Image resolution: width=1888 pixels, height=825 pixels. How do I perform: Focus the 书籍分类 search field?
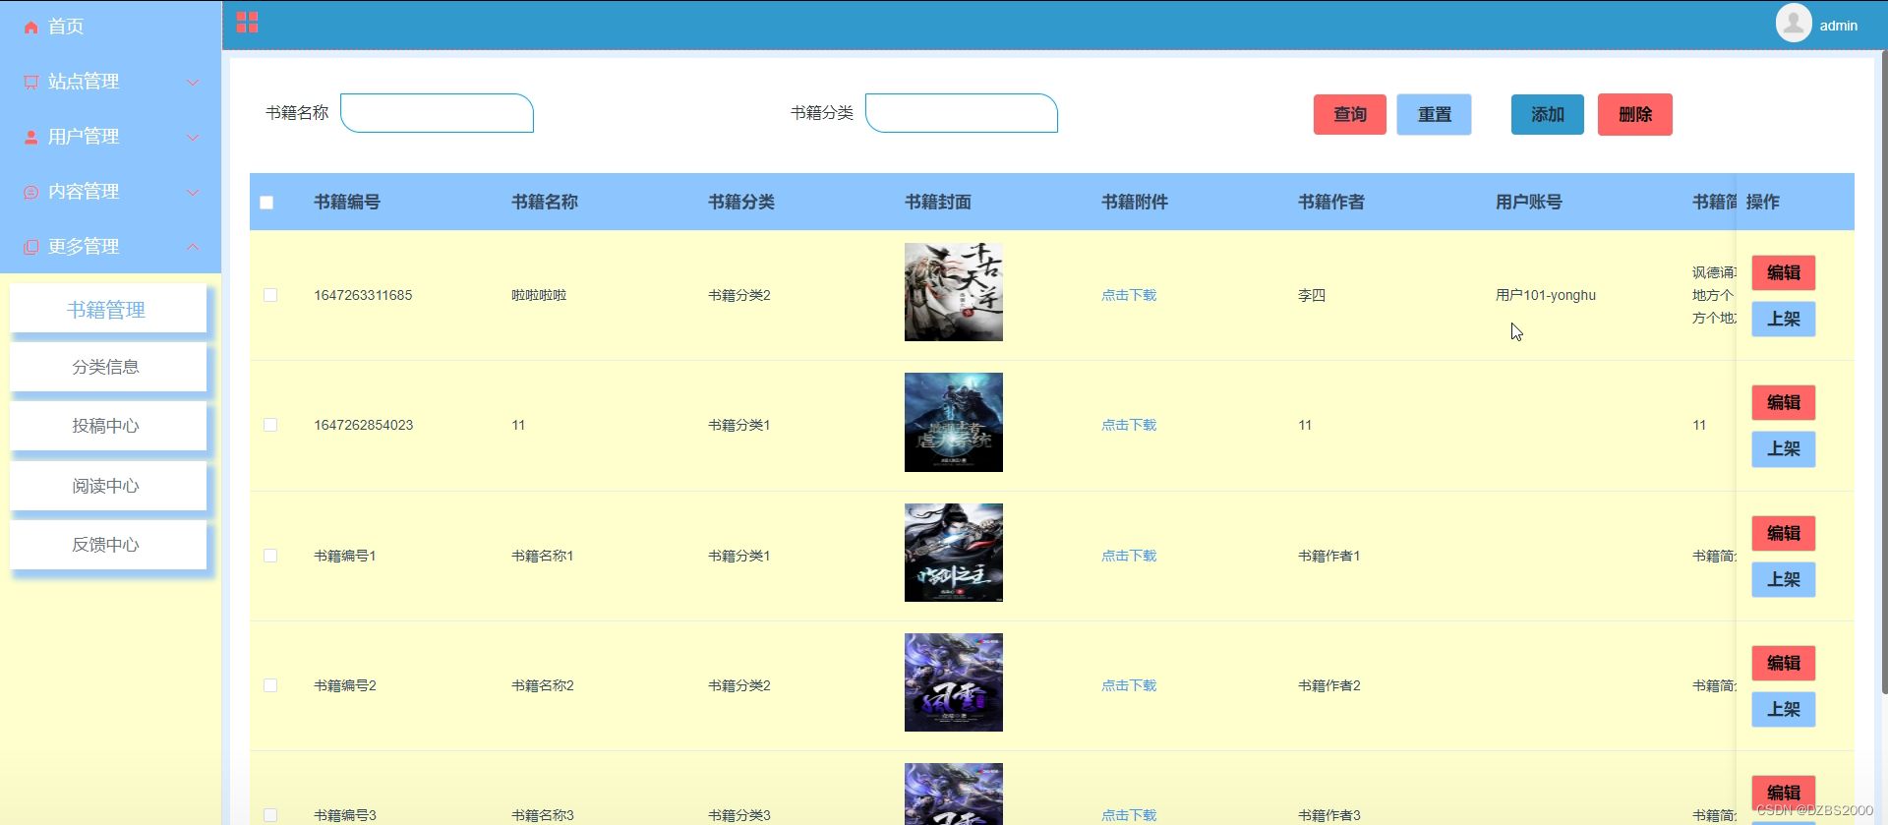(x=962, y=113)
